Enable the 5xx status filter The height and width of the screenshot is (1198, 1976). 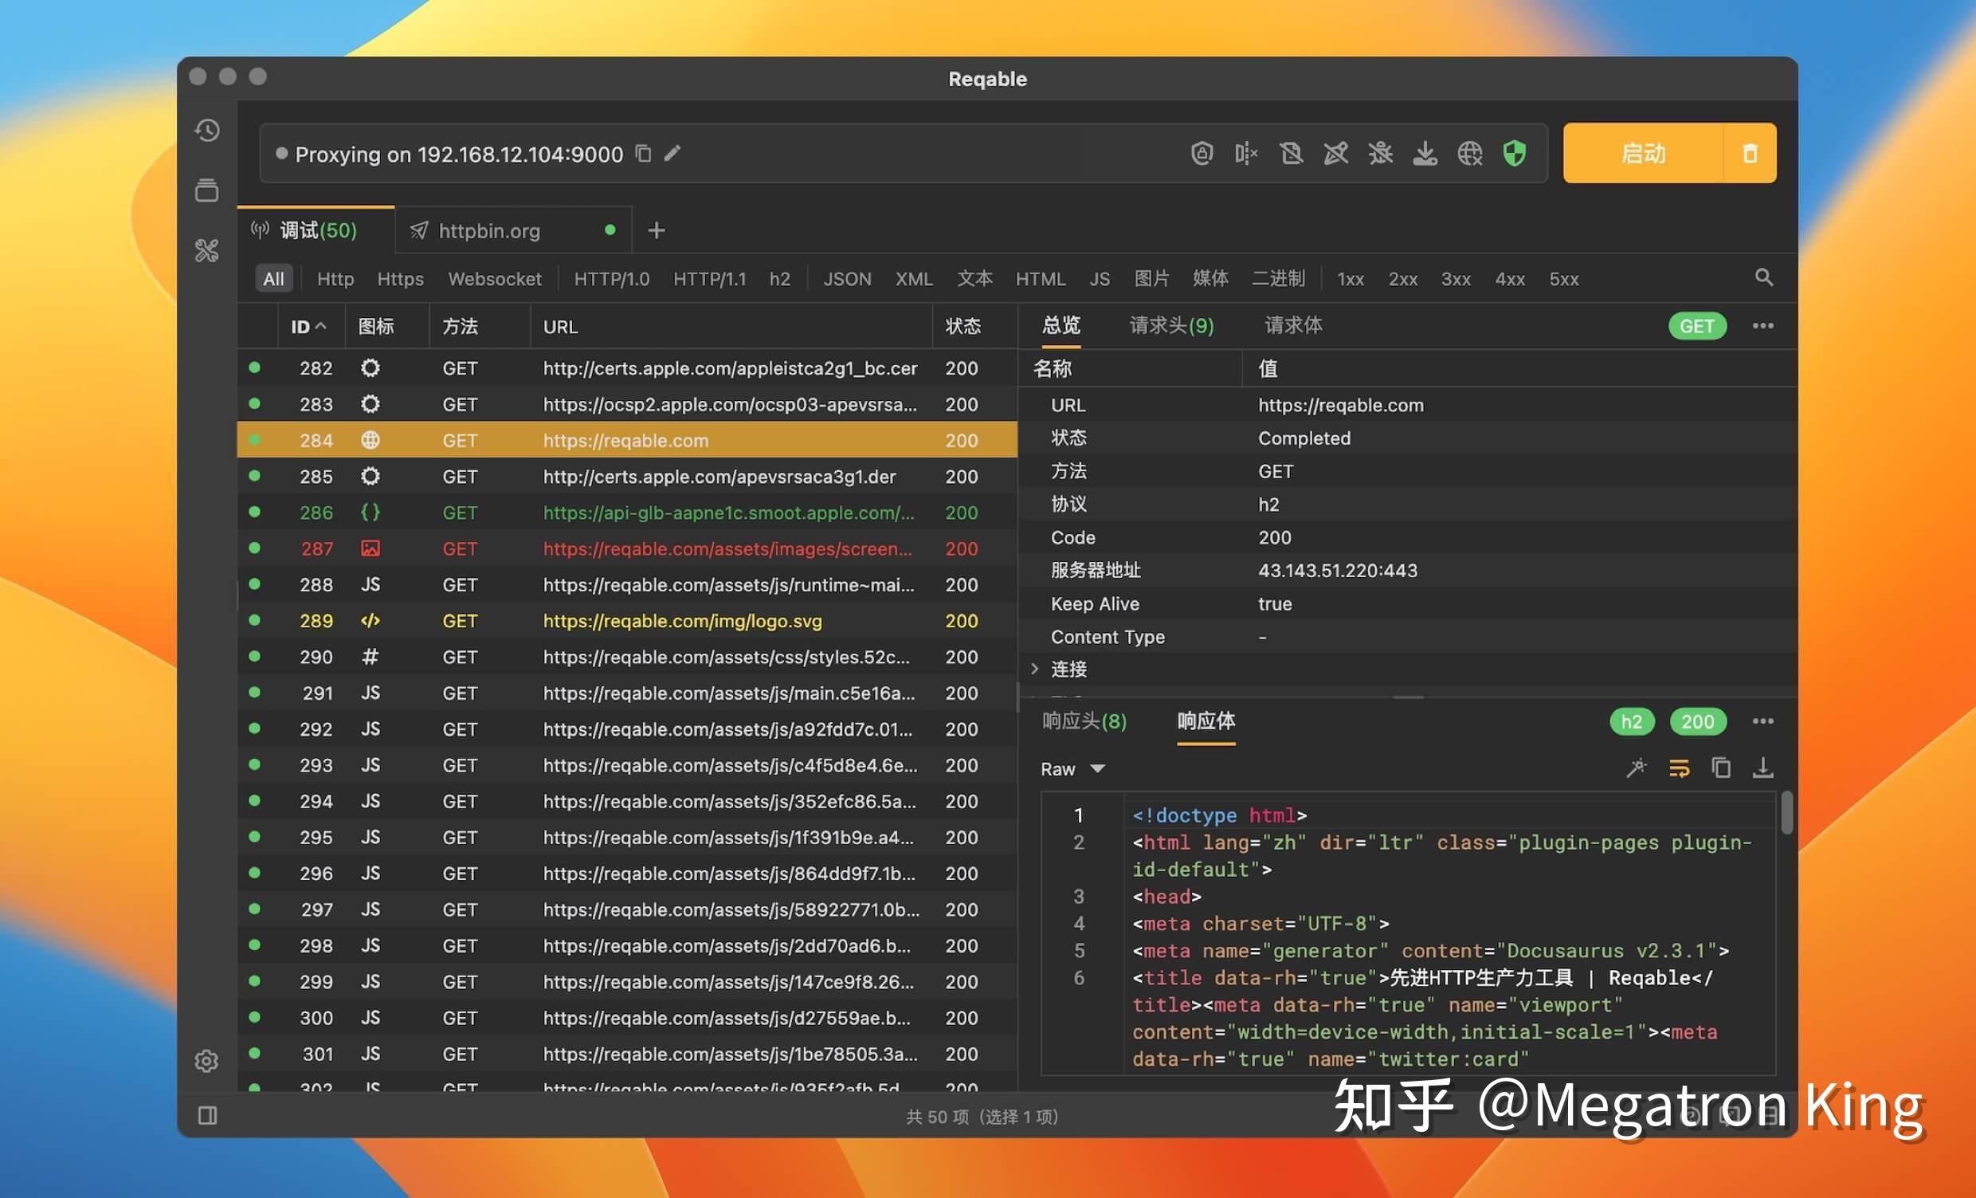click(x=1563, y=278)
